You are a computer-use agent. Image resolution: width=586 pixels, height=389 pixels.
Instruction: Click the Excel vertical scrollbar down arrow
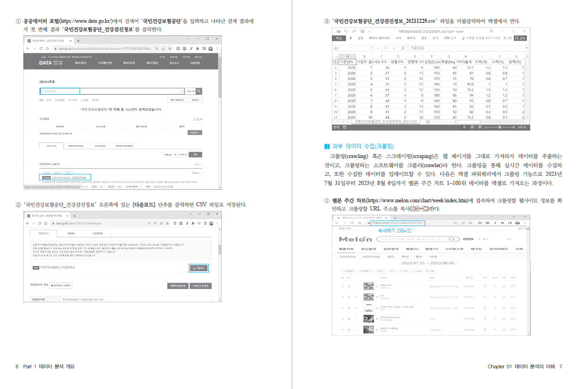[528, 117]
